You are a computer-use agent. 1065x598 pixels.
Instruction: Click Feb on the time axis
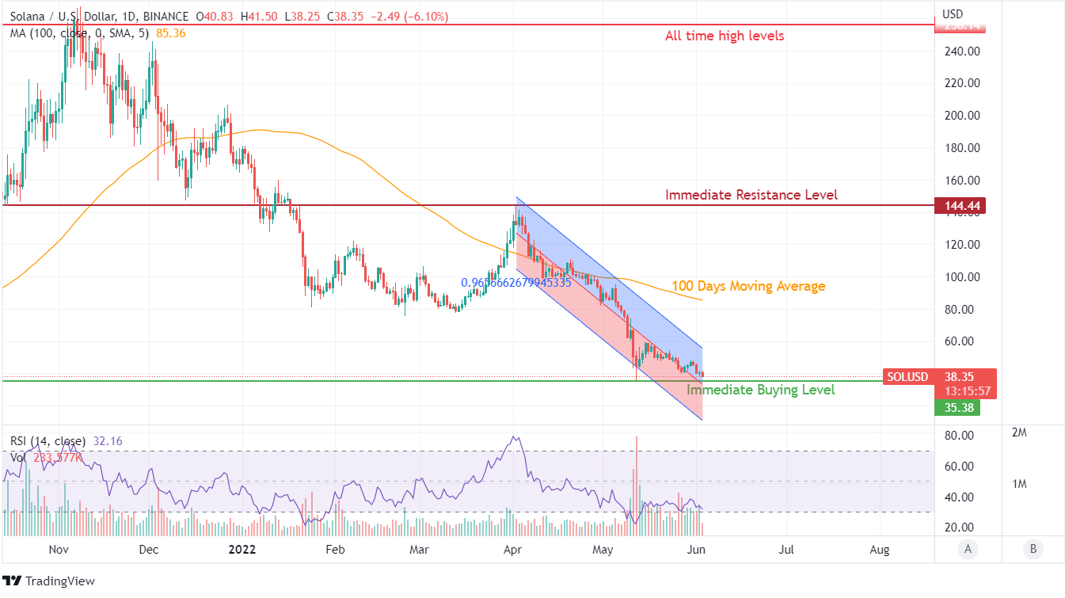335,549
